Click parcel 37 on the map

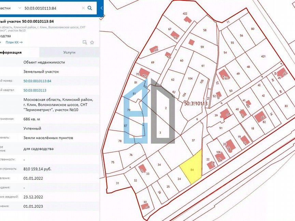click(193, 140)
